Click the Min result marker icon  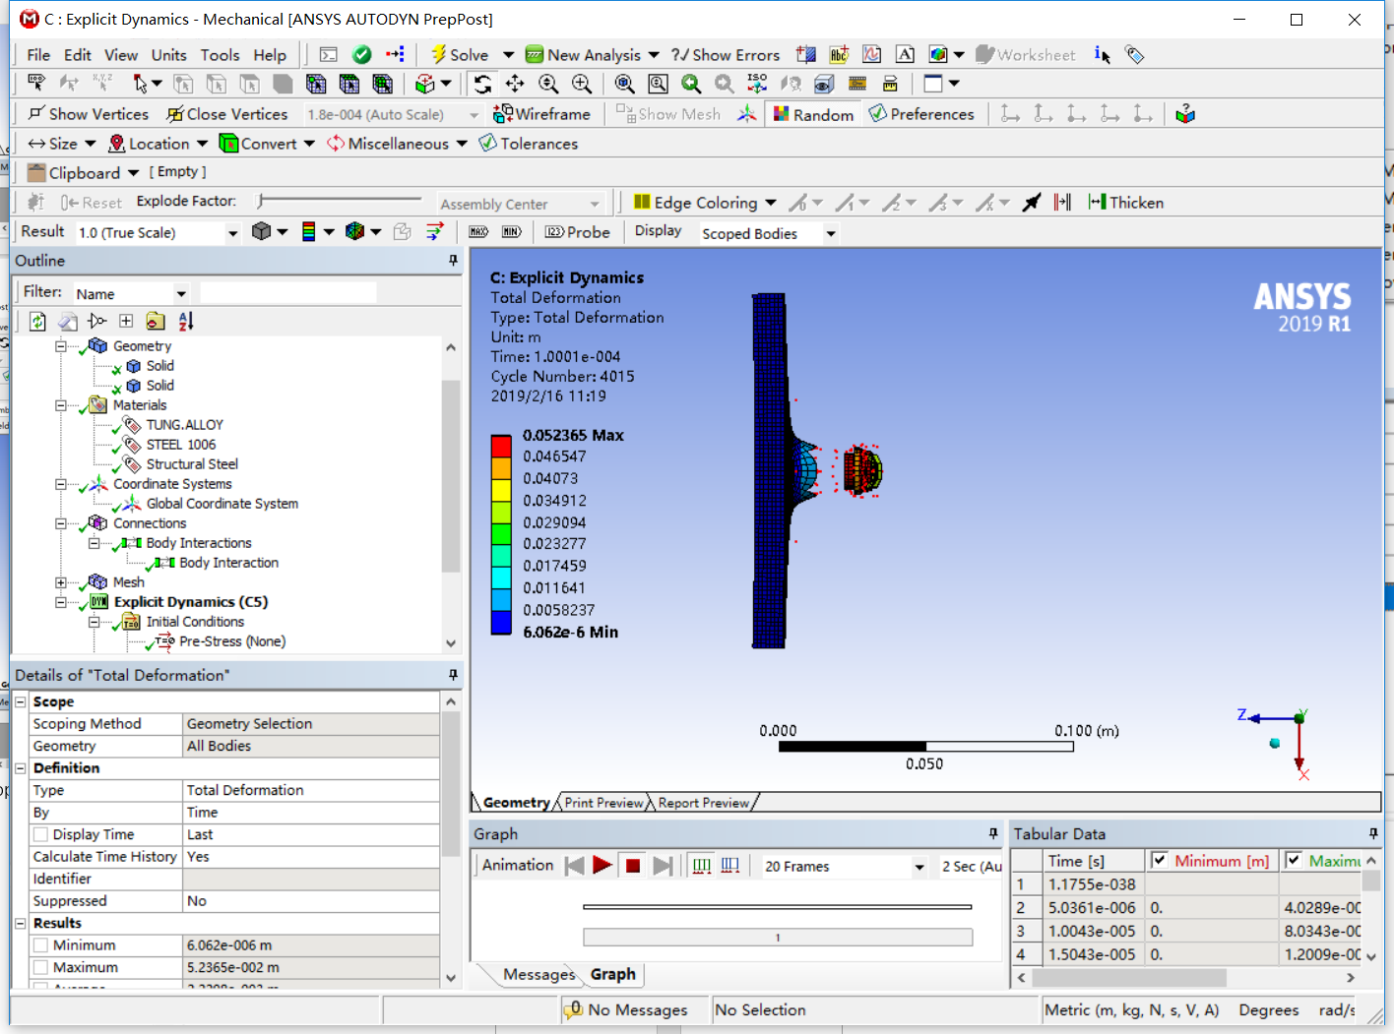click(511, 232)
